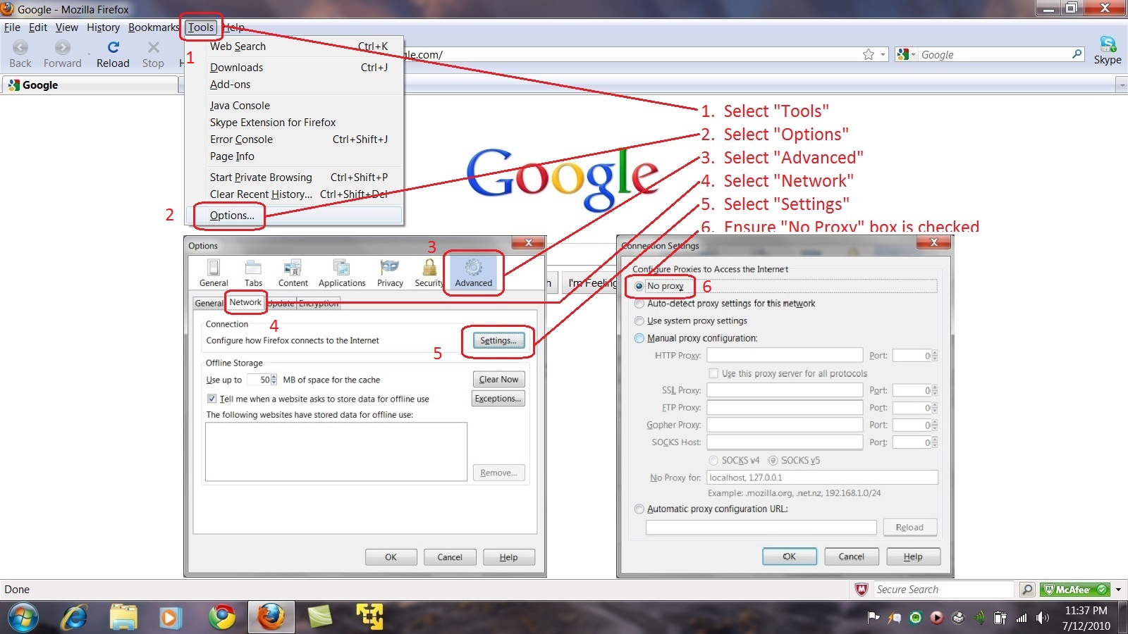Choose Use system proxy settings option

[x=639, y=321]
